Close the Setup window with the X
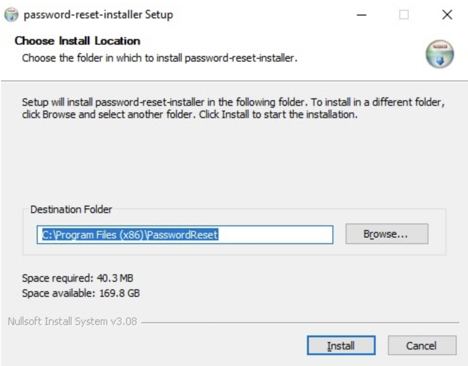The height and width of the screenshot is (366, 468). click(x=447, y=15)
